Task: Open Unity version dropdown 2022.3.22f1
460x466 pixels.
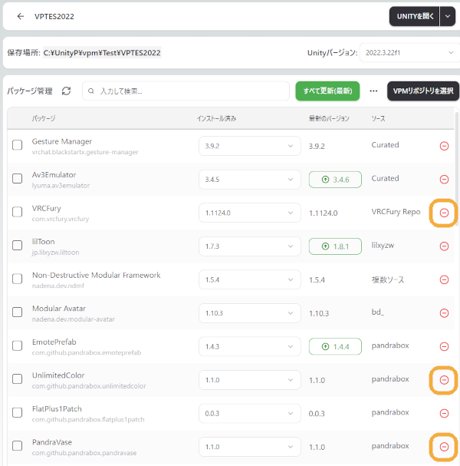Action: coord(409,53)
